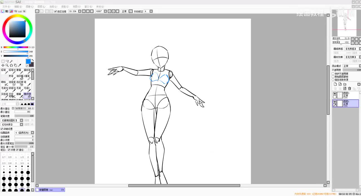Select the eyedropper color picker tool
This screenshot has width=361, height=196.
[20, 65]
